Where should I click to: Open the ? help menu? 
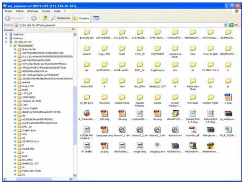[65, 11]
